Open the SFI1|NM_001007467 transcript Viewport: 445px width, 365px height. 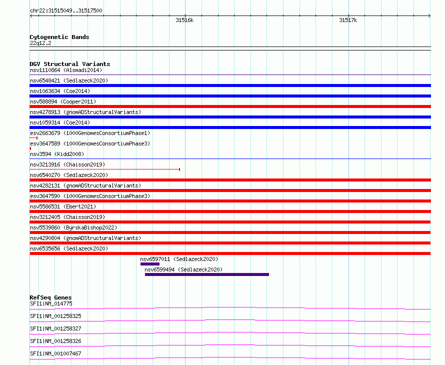55,353
